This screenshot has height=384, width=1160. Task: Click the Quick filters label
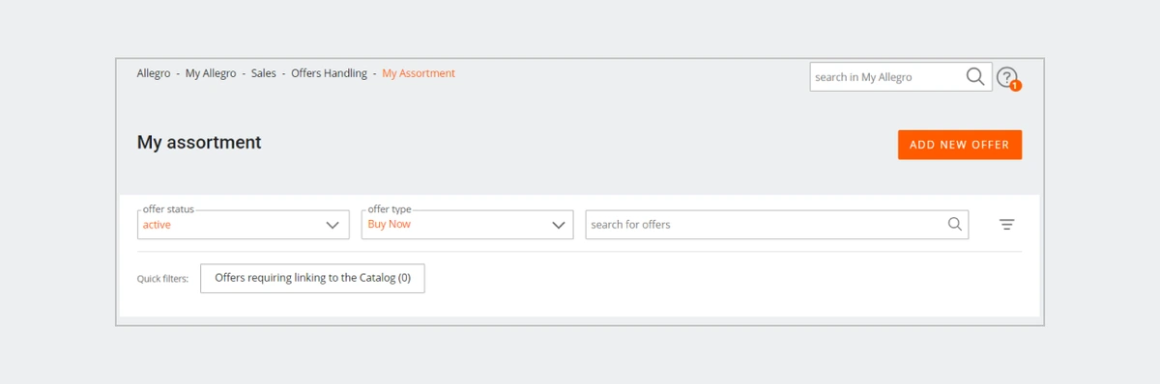point(162,279)
